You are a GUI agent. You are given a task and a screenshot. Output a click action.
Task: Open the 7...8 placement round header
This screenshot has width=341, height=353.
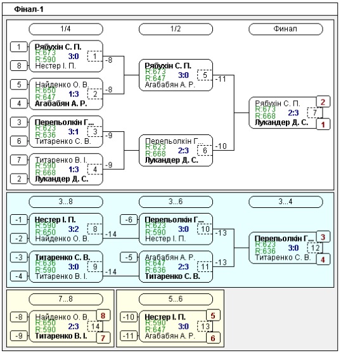(x=66, y=299)
